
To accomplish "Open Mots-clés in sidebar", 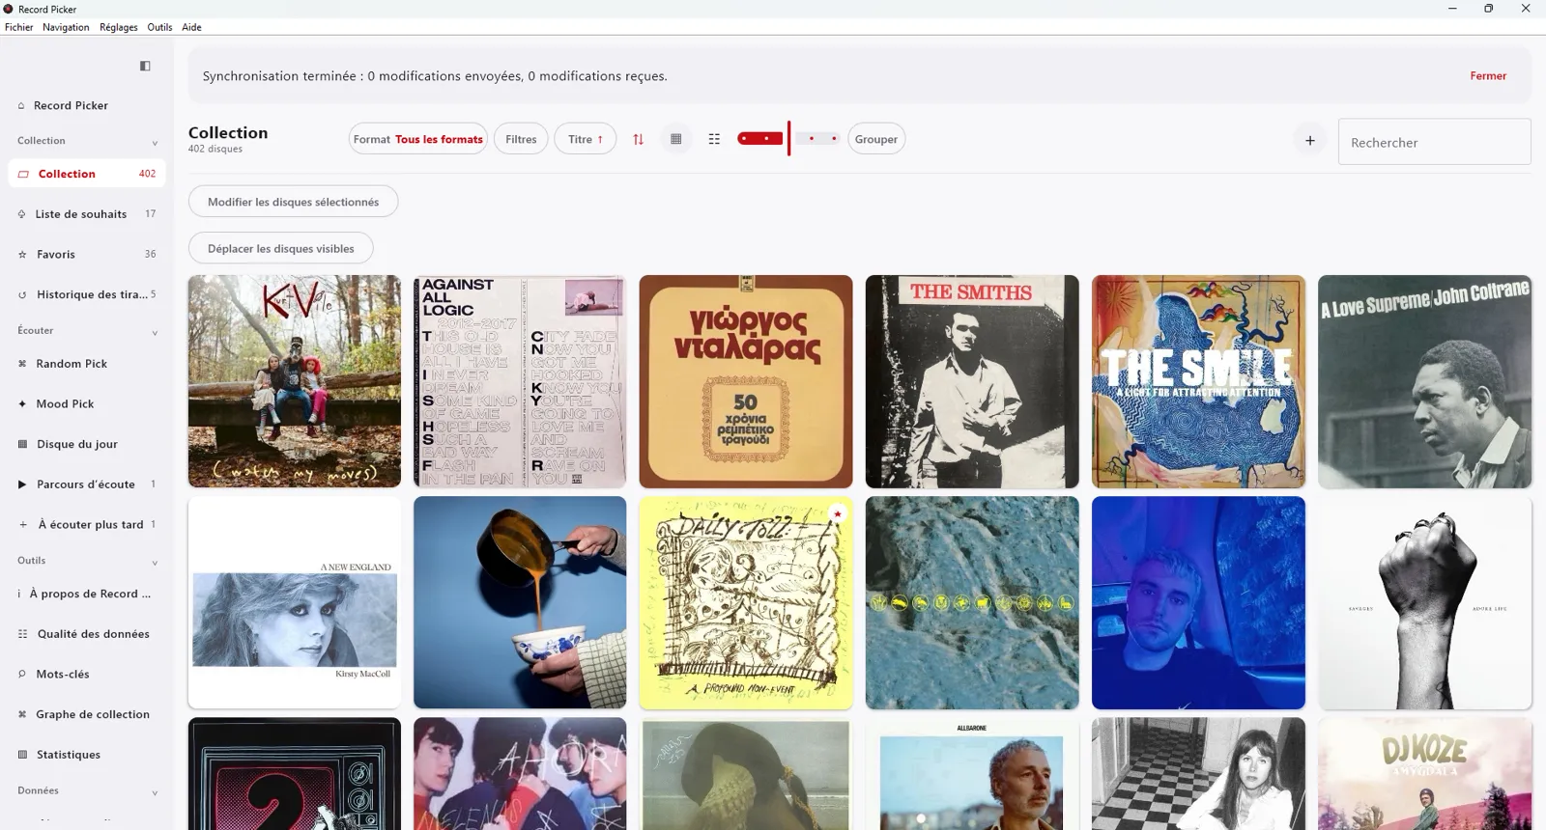I will tap(87, 674).
